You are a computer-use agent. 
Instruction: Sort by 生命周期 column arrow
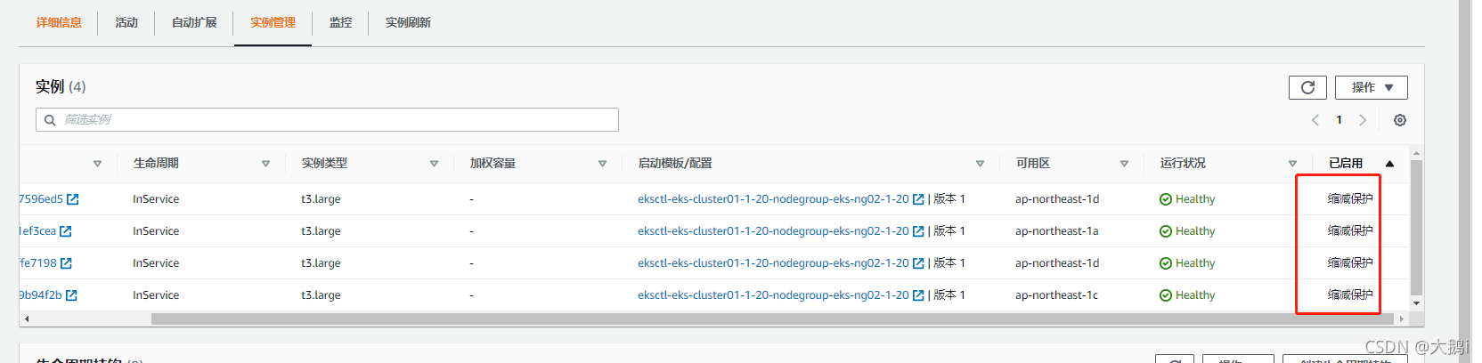265,164
